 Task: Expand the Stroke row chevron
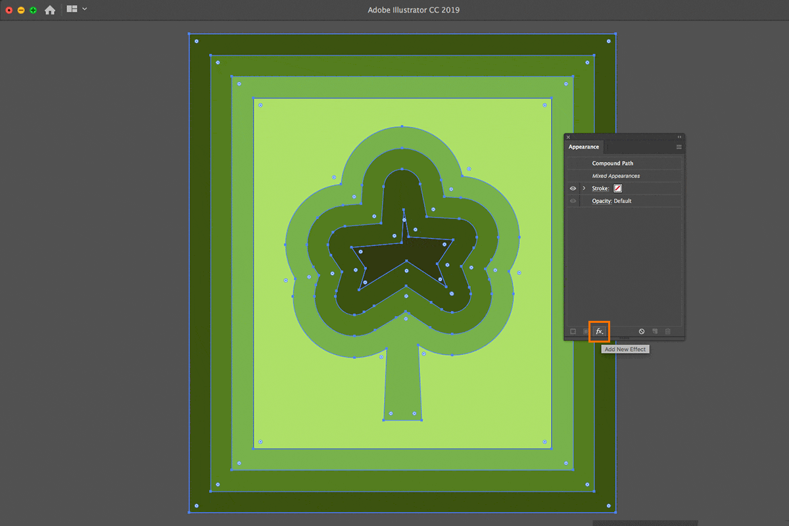tap(584, 189)
